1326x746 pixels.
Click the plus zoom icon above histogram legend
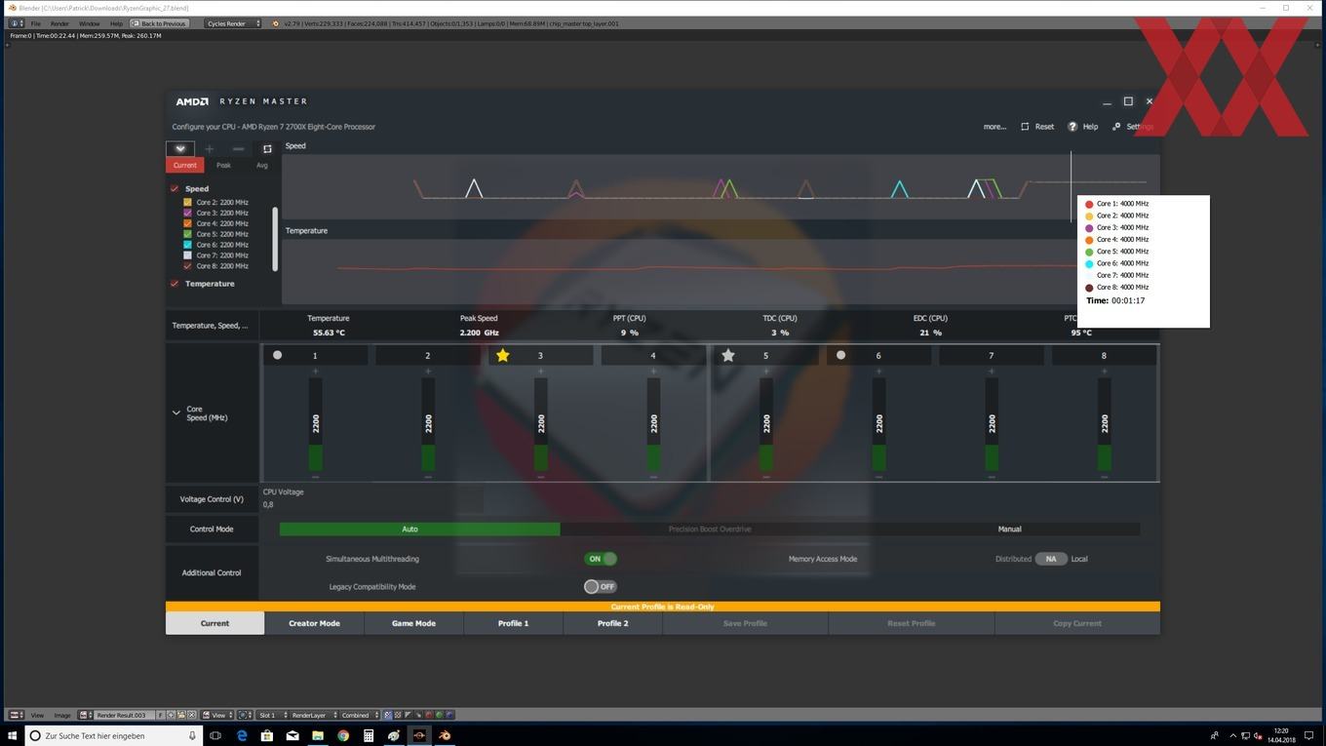coord(209,149)
